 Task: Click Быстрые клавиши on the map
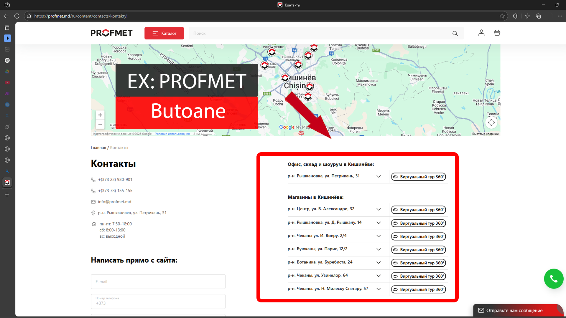[x=485, y=134]
